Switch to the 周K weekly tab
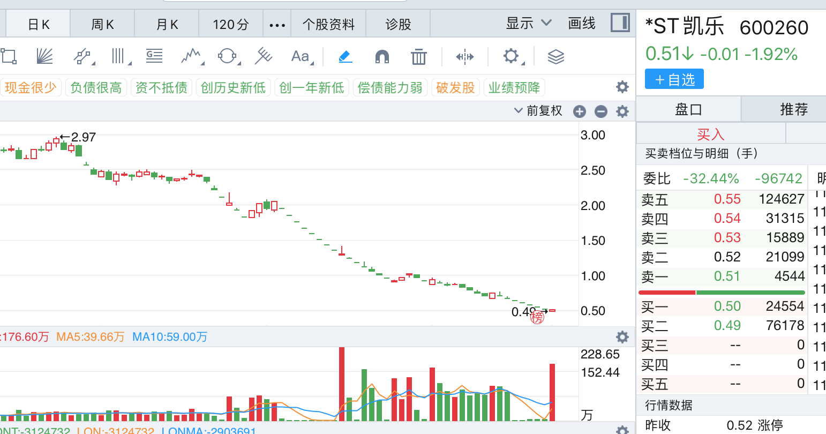 (102, 25)
